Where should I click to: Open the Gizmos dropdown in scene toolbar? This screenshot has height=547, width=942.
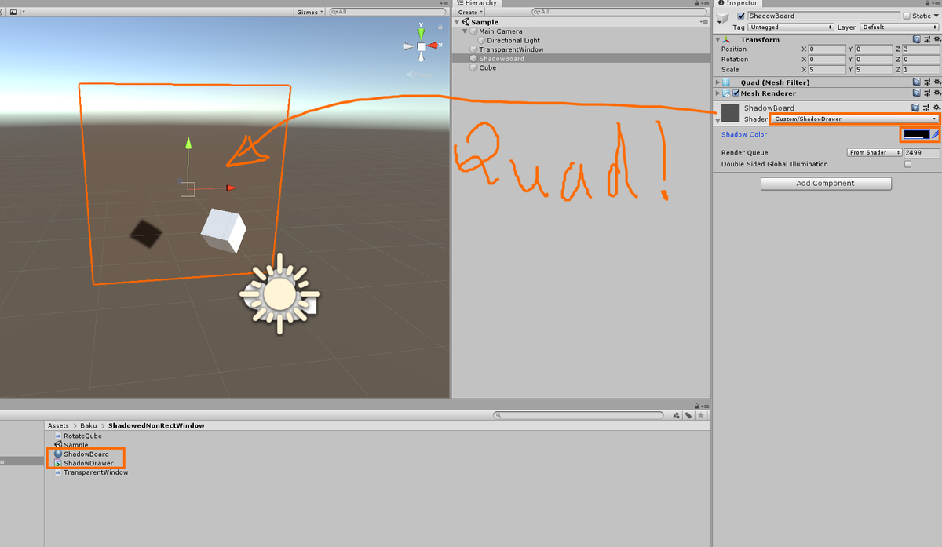pyautogui.click(x=310, y=12)
